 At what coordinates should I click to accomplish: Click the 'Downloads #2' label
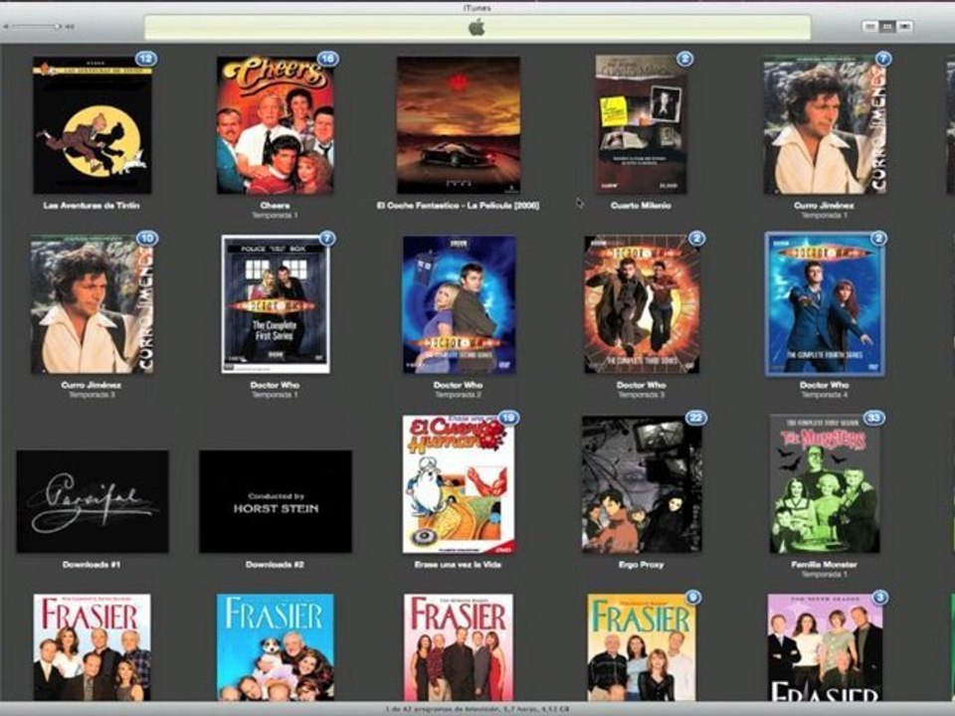pos(275,565)
